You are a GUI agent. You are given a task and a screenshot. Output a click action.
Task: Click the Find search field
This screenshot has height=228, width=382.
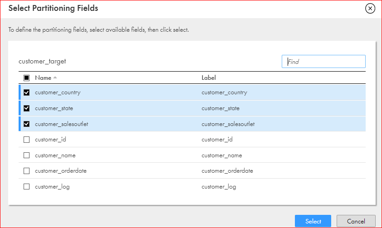(x=323, y=62)
